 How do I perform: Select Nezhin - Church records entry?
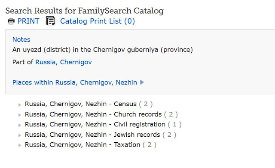[93, 114]
